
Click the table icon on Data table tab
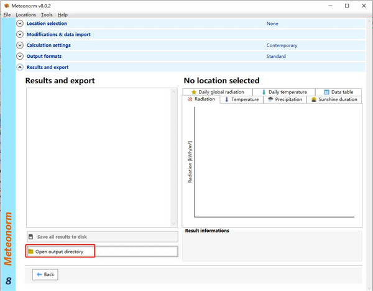coord(326,92)
